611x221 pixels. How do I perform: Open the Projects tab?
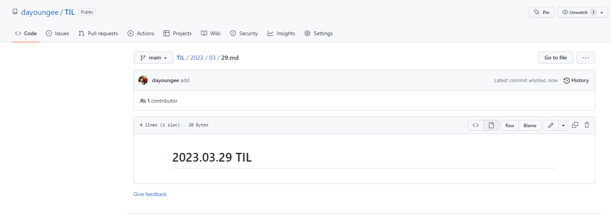(x=177, y=33)
